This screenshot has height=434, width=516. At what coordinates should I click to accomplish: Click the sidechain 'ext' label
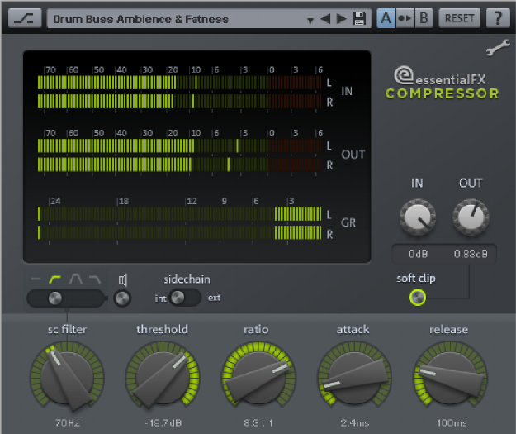click(x=214, y=298)
